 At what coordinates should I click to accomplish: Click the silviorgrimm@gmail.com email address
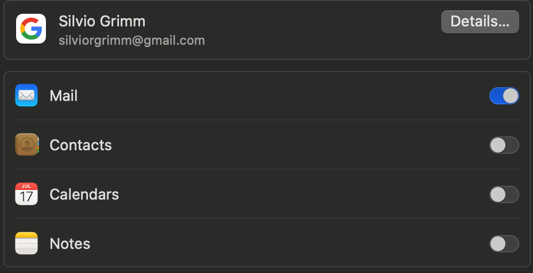tap(132, 41)
